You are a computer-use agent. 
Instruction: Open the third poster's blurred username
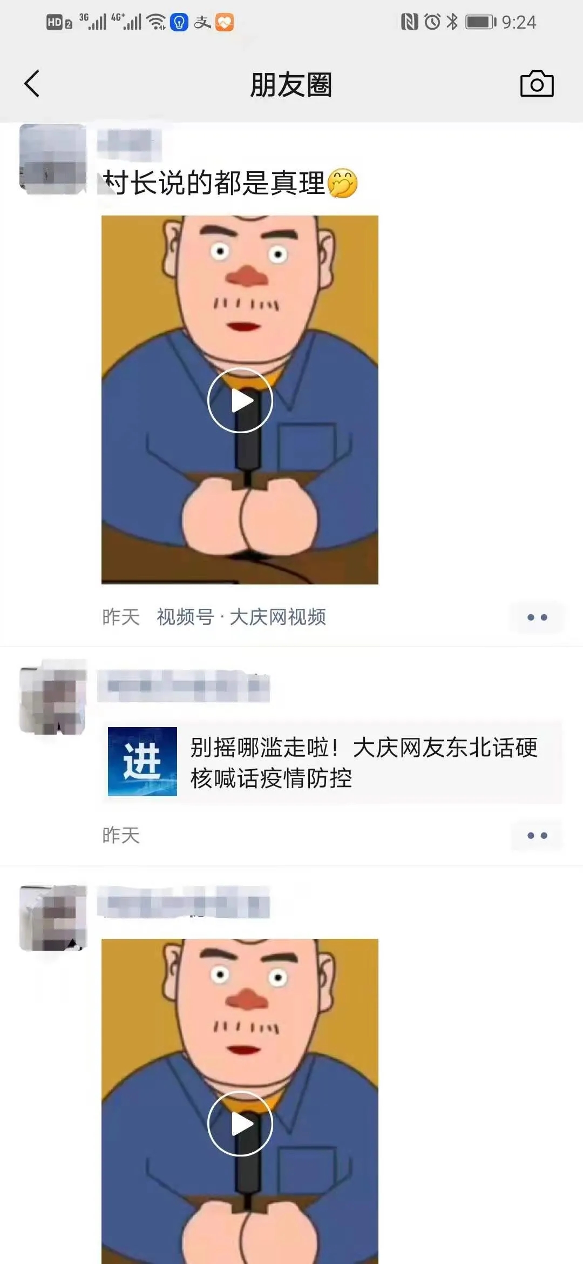184,902
